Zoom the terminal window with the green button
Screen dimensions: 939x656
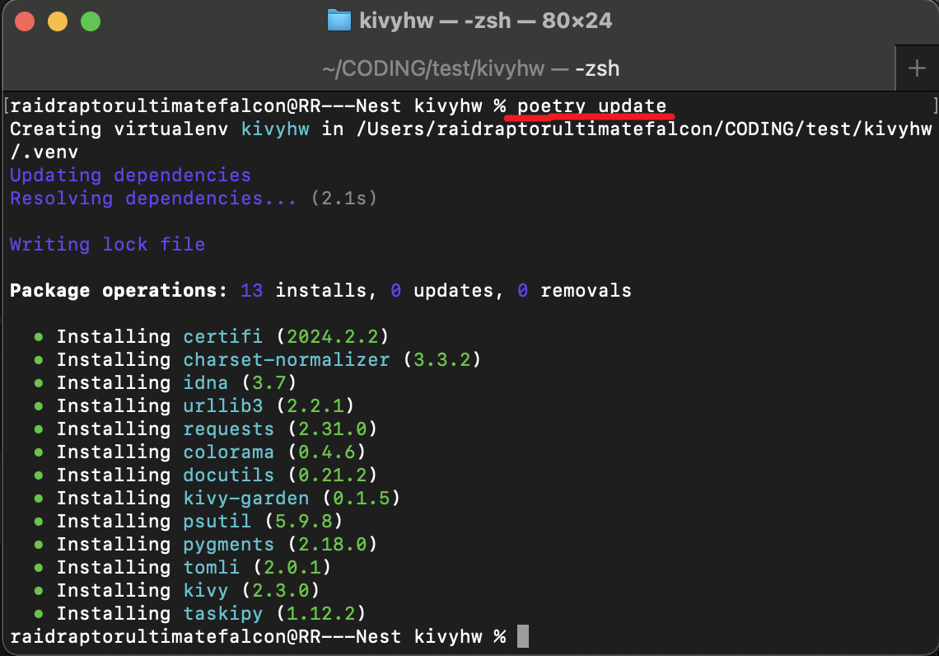pyautogui.click(x=91, y=21)
